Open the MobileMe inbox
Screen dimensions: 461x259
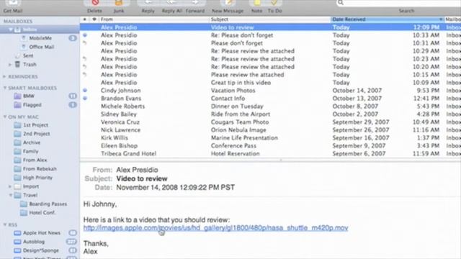(40, 38)
